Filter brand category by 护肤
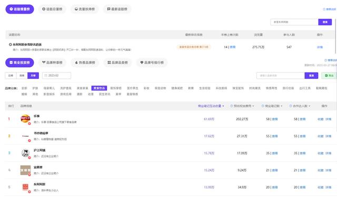The width and height of the screenshot is (337, 197). pyautogui.click(x=35, y=88)
